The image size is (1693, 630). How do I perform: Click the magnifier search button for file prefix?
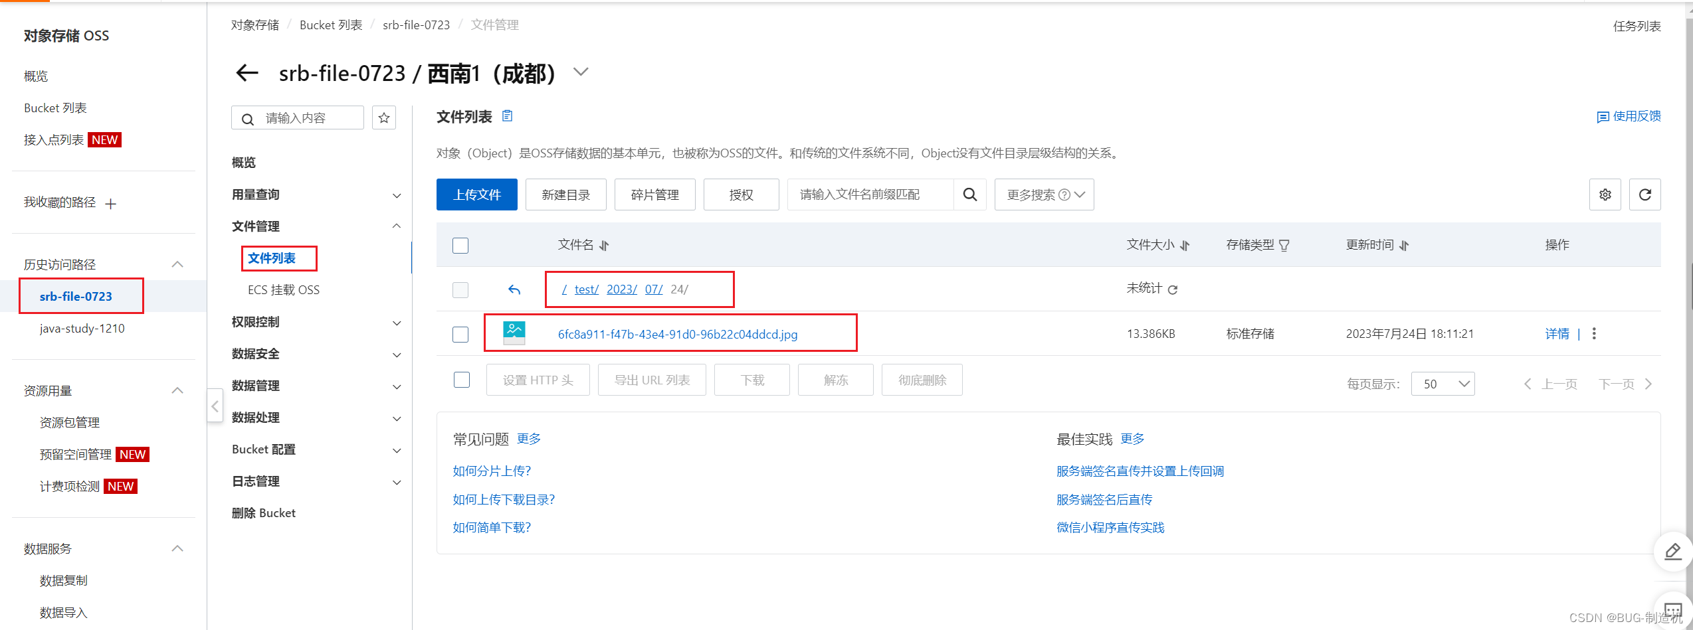point(970,195)
